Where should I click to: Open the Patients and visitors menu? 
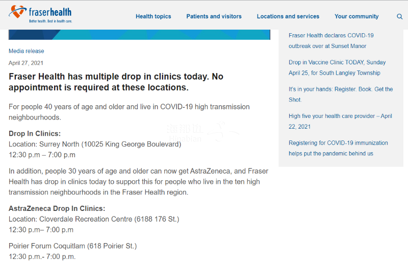[x=214, y=16]
